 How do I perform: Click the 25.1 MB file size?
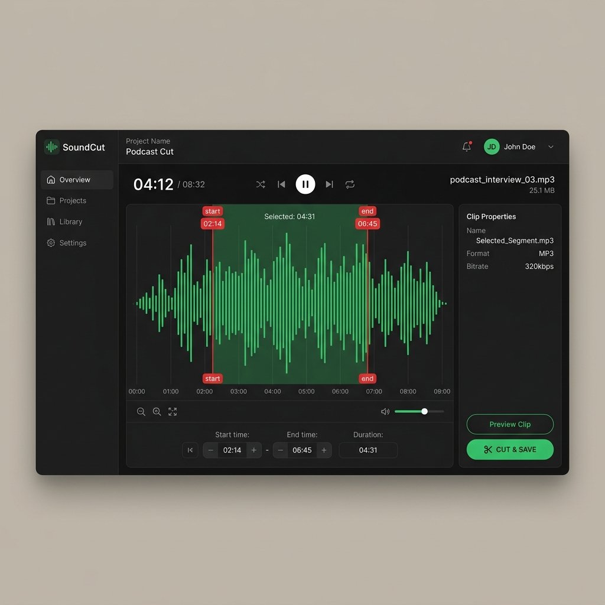(542, 191)
